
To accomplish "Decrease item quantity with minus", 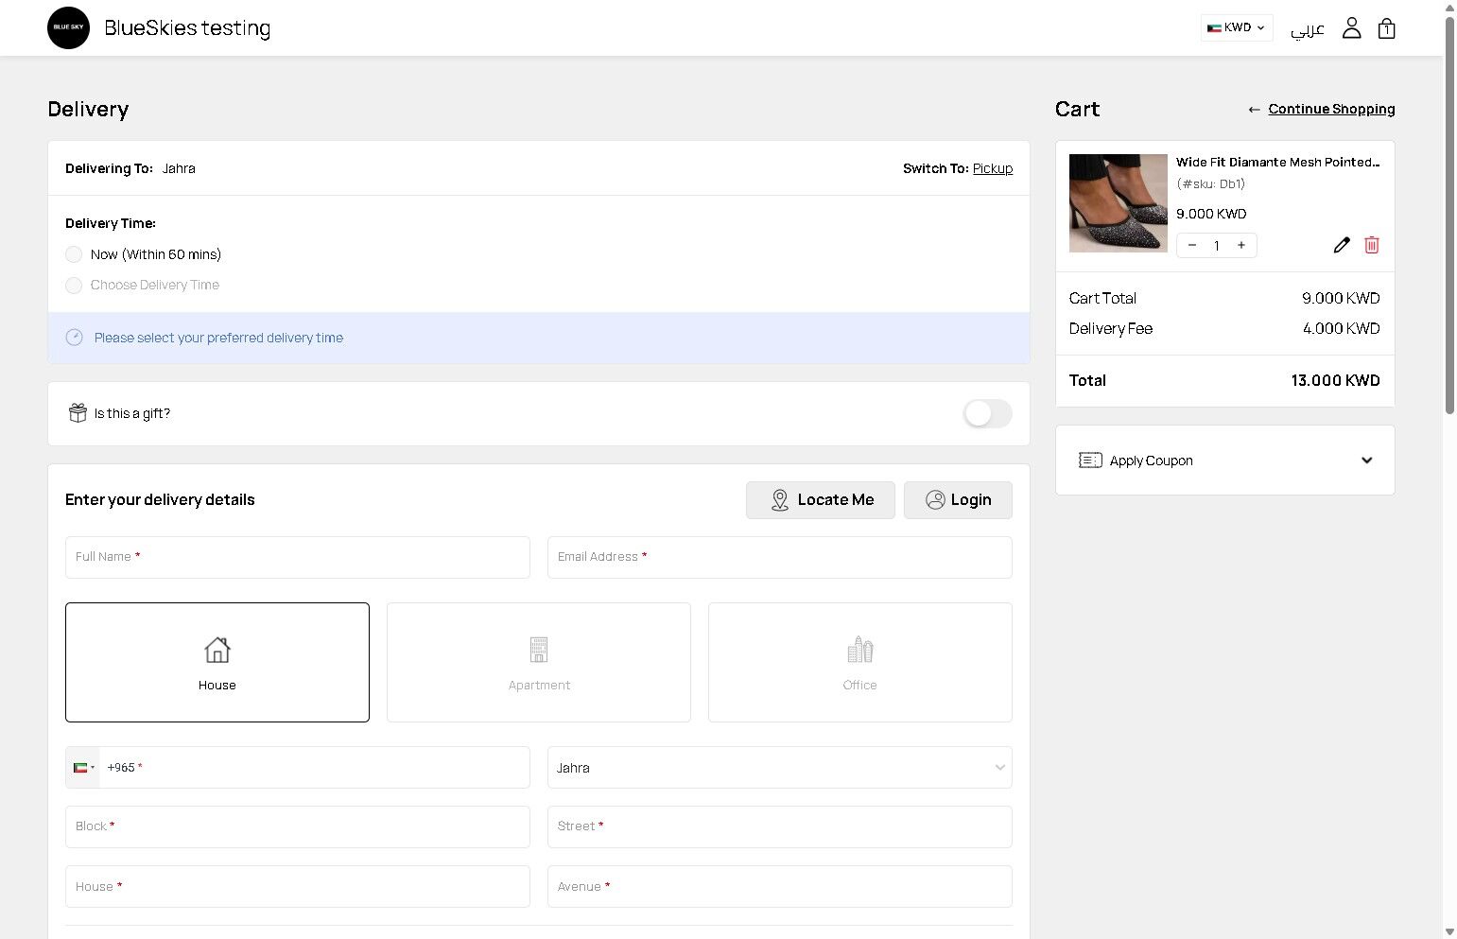I will [1192, 245].
